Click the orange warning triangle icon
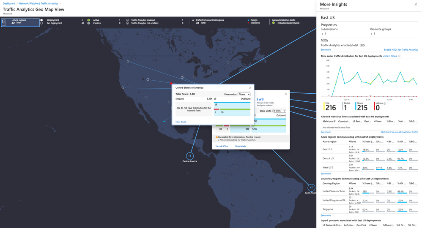 tap(216, 137)
